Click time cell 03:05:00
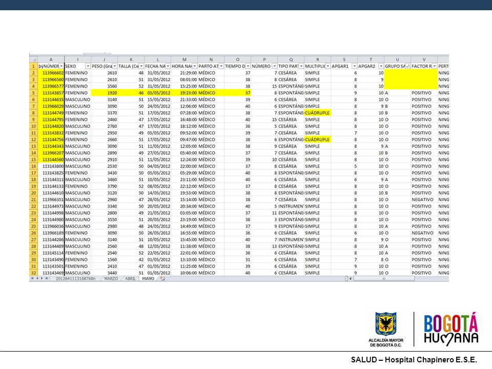The width and height of the screenshot is (492, 369). point(184,213)
